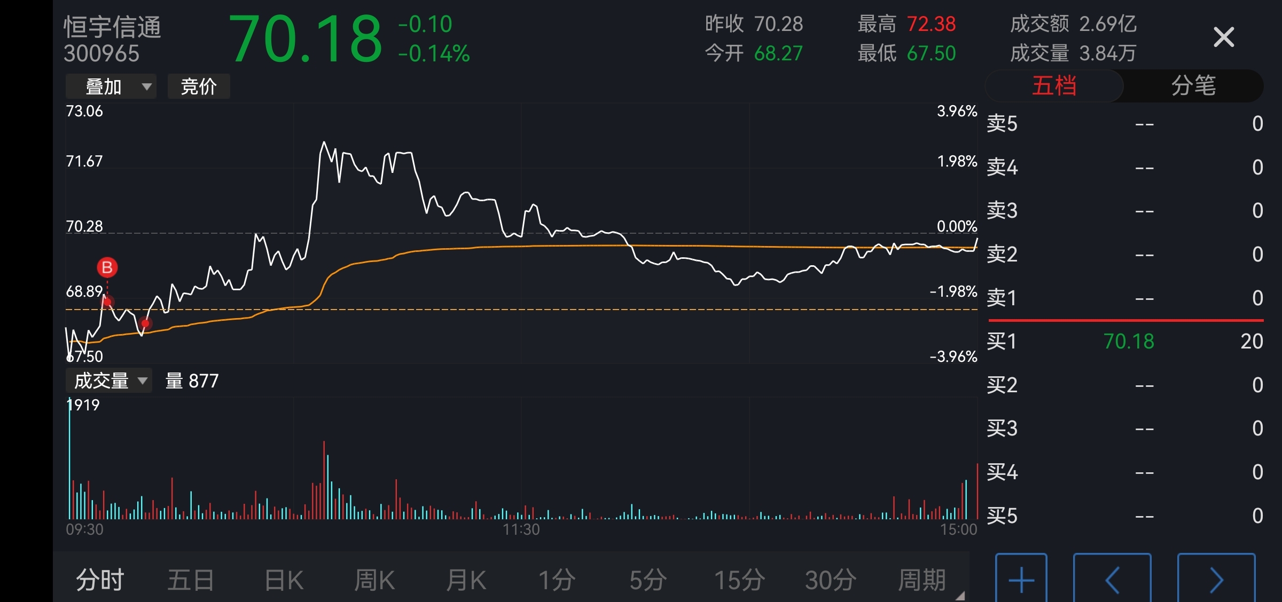1282x602 pixels.
Task: Tap the red B buy marker
Action: (107, 267)
